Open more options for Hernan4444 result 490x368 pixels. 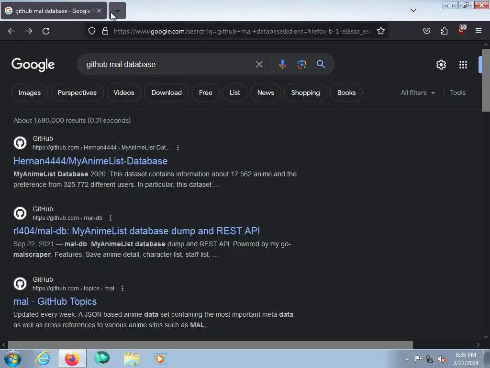[178, 148]
